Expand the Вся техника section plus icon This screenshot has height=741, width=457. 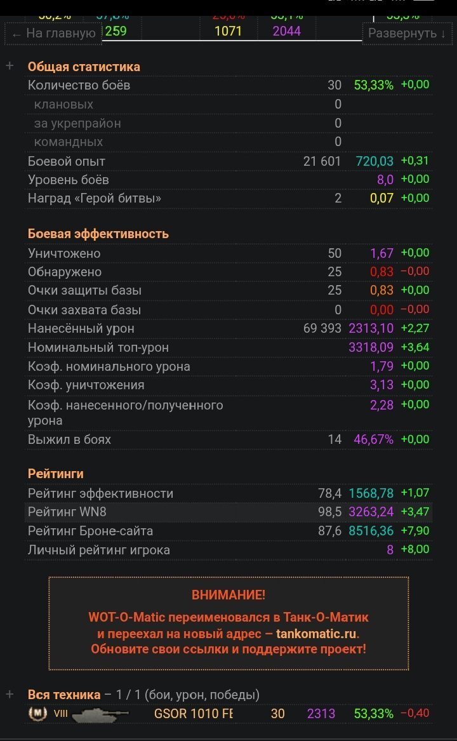point(10,694)
